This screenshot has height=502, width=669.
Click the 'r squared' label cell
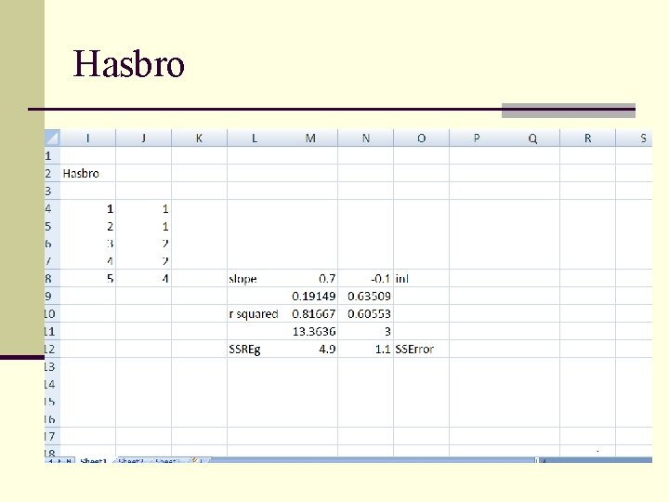point(255,314)
